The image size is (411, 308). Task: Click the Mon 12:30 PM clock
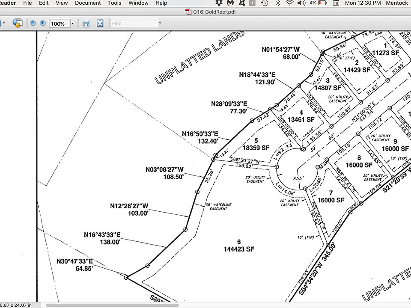[363, 3]
